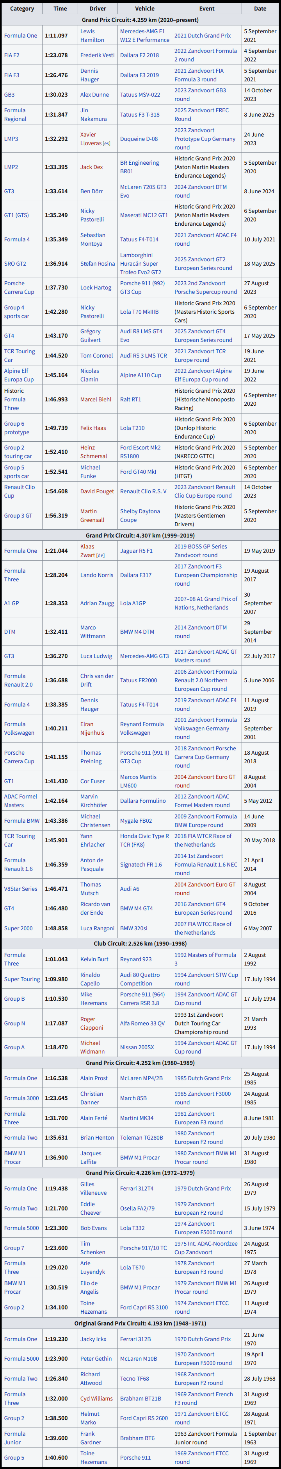
Task: Open the Klaas Zwart red link
Action: (88, 551)
